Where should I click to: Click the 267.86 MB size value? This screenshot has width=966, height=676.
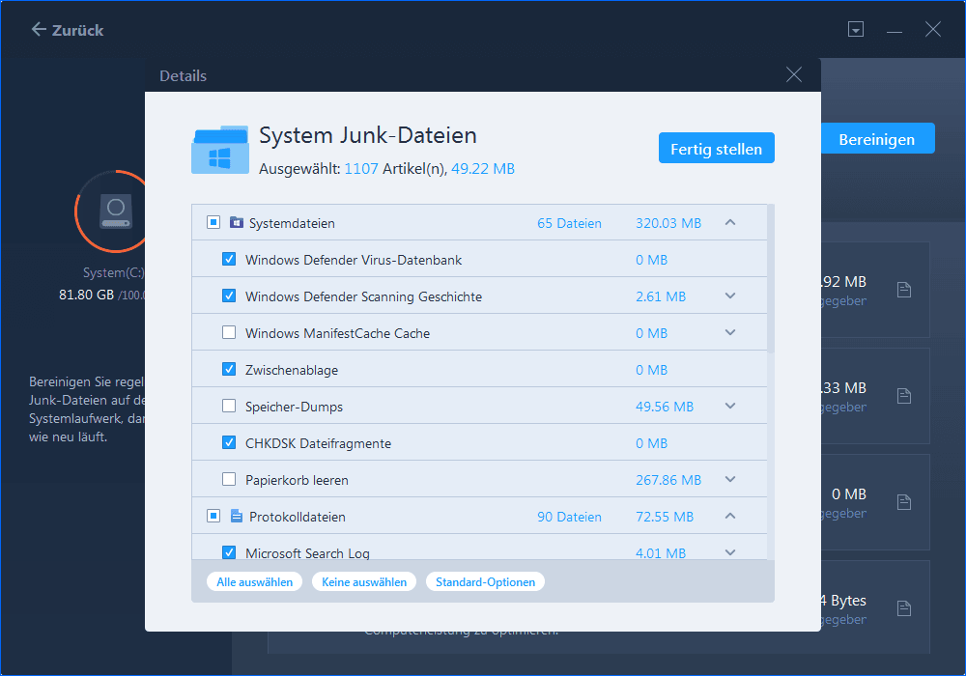click(668, 480)
